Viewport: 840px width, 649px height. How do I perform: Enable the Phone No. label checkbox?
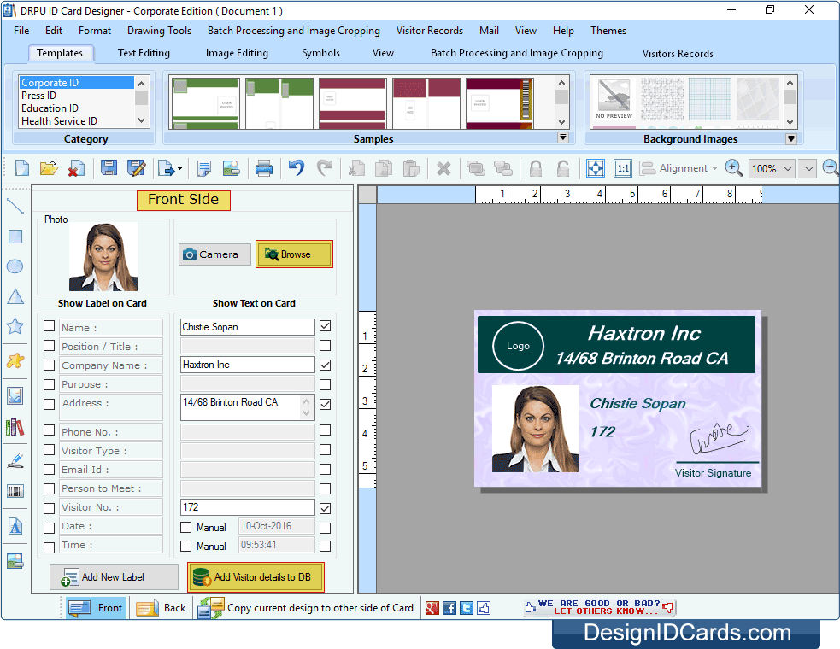pos(49,430)
